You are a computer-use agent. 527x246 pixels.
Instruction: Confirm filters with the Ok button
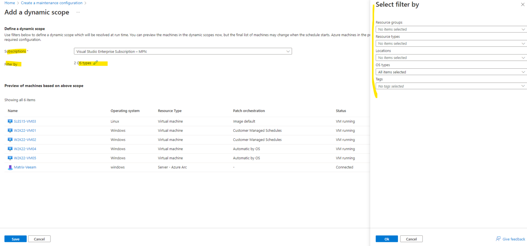click(387, 239)
